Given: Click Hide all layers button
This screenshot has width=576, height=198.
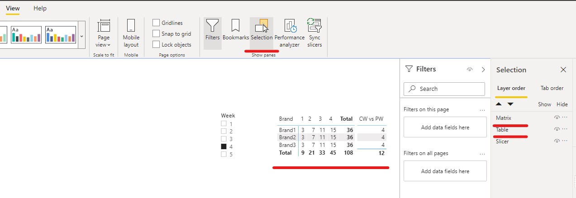Looking at the screenshot, I should tap(562, 104).
